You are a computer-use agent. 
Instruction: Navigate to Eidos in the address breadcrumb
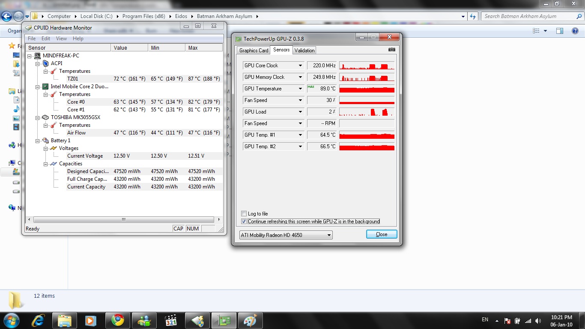pyautogui.click(x=181, y=16)
